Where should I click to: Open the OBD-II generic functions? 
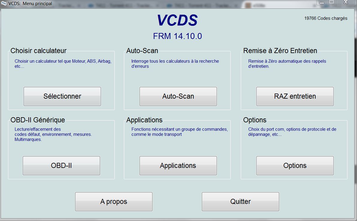[61, 166]
